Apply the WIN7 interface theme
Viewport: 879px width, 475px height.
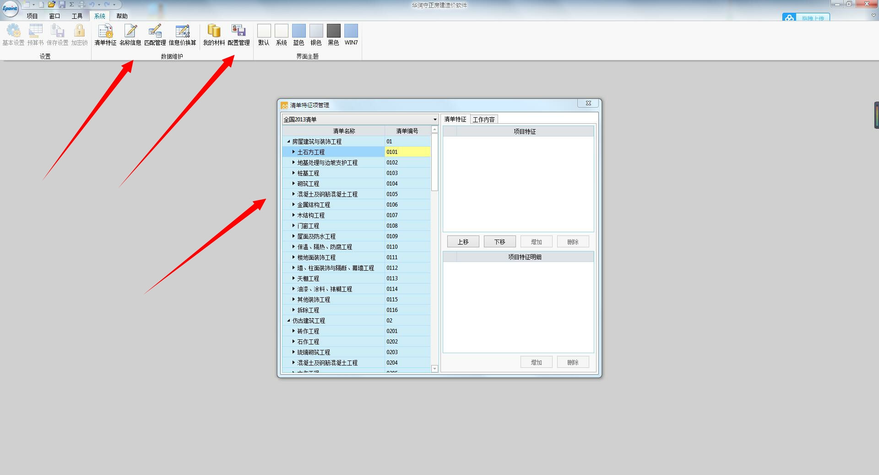pos(351,35)
